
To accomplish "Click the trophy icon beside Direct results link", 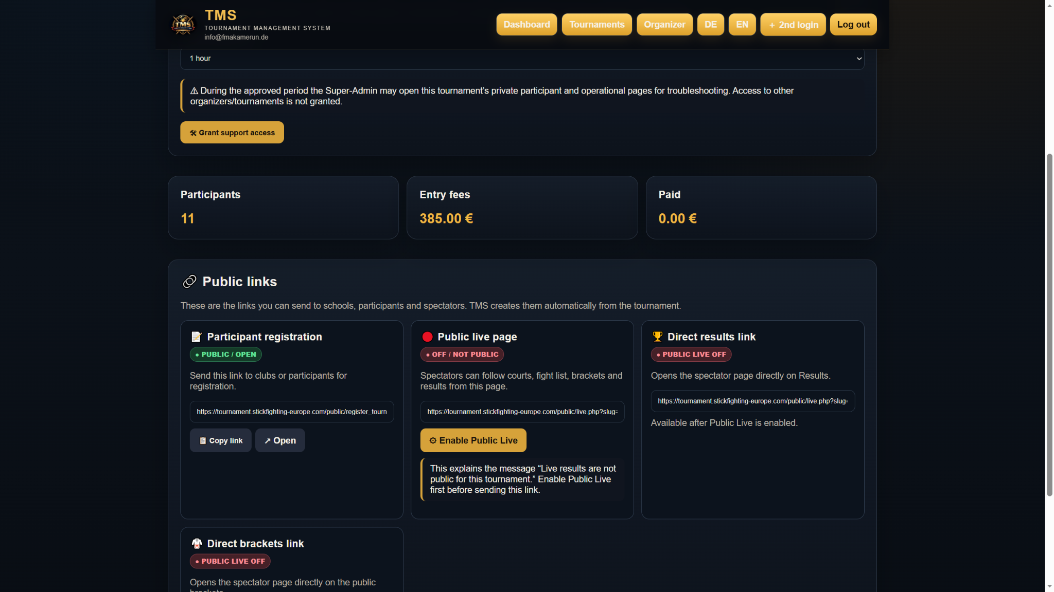I will 657,337.
